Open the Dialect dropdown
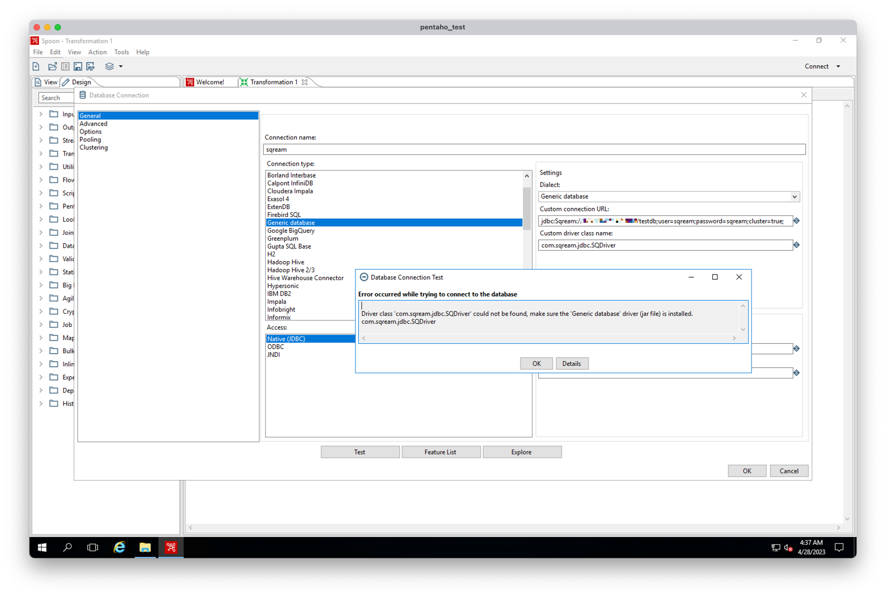Viewport: 886px width, 597px height. pyautogui.click(x=795, y=197)
